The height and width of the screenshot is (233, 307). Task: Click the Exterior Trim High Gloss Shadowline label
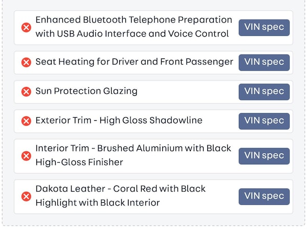coord(119,121)
